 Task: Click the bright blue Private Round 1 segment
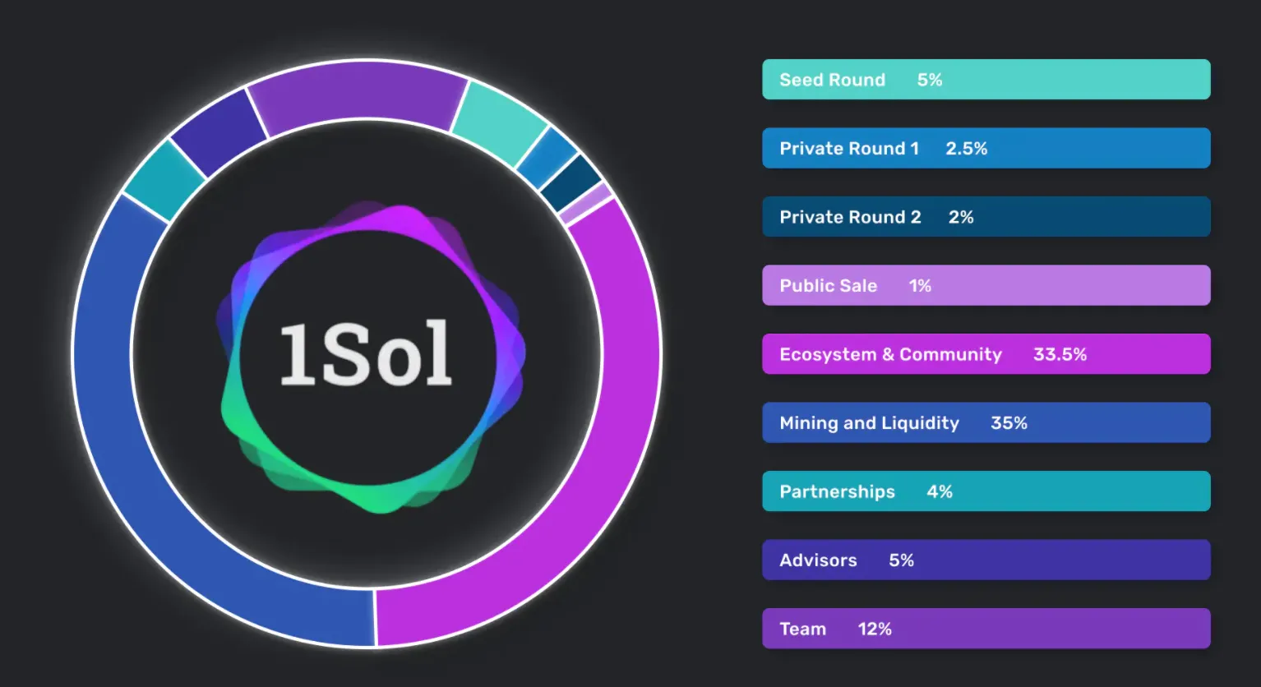pyautogui.click(x=547, y=159)
